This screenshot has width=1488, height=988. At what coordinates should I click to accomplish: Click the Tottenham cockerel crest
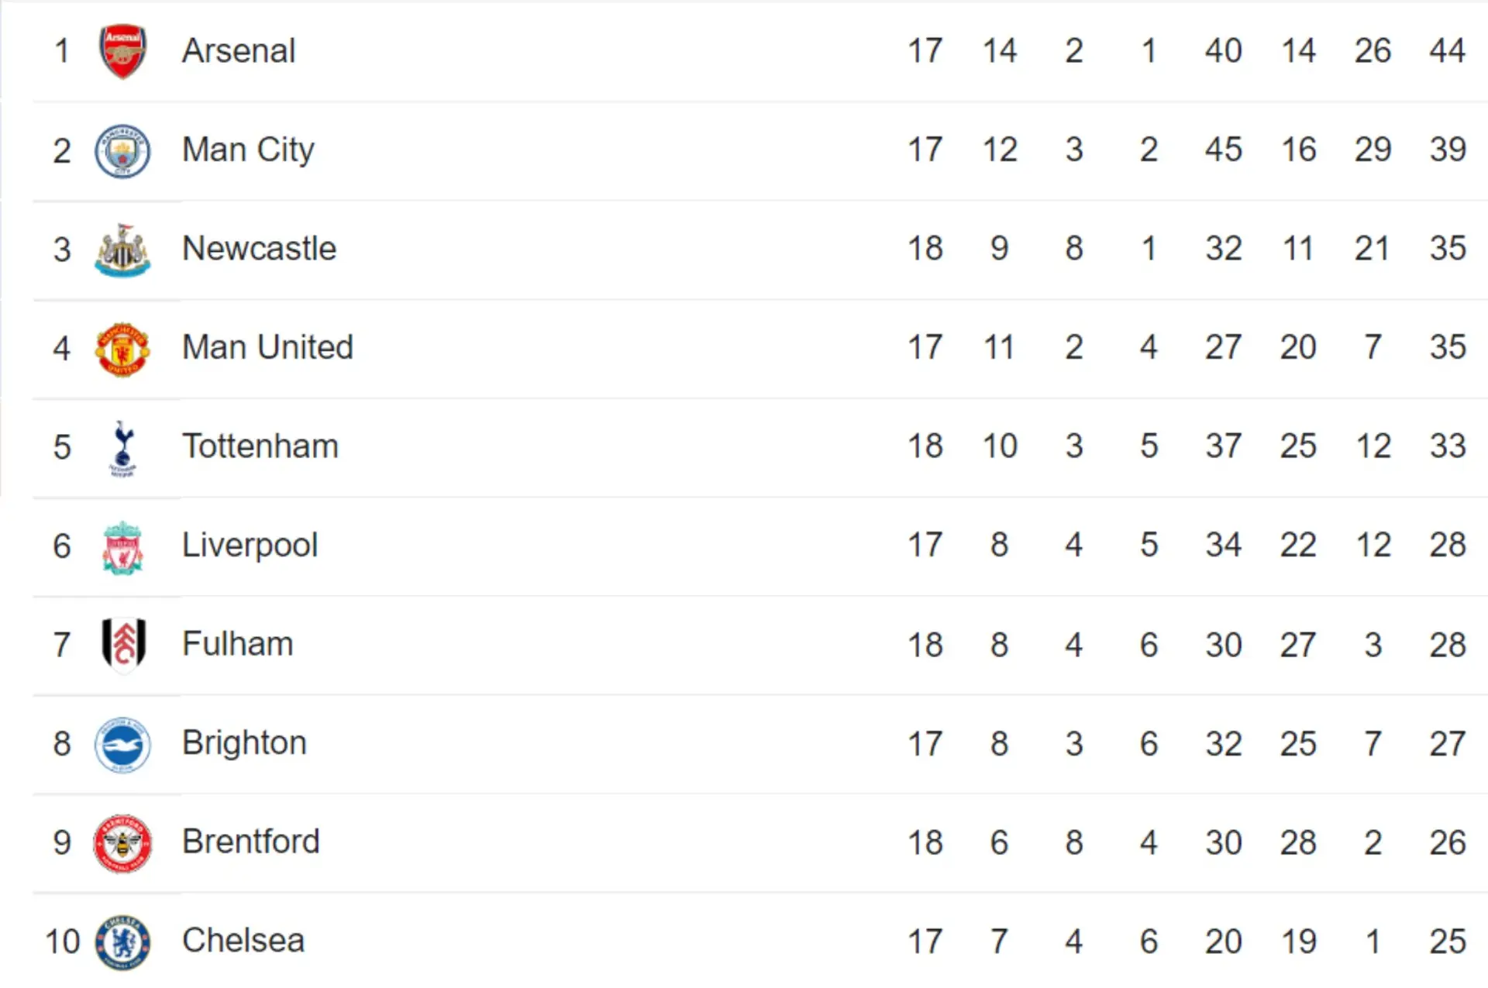click(122, 448)
